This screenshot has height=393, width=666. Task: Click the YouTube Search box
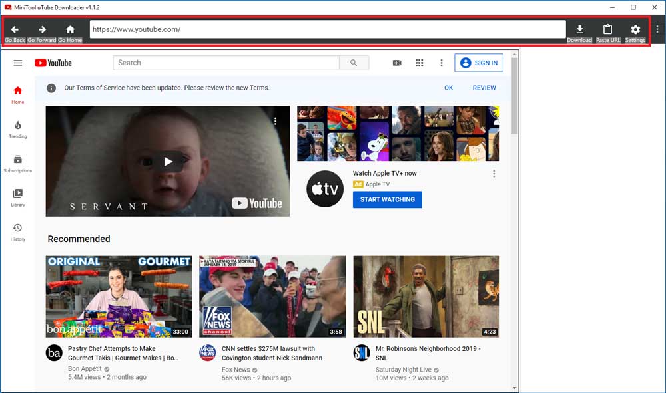point(226,63)
